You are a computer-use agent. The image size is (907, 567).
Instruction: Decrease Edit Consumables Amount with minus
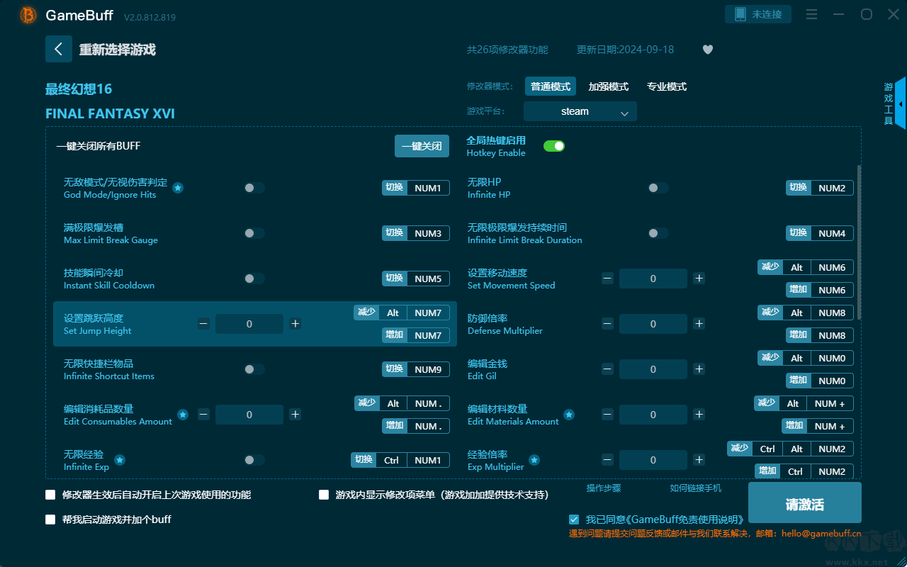(203, 415)
